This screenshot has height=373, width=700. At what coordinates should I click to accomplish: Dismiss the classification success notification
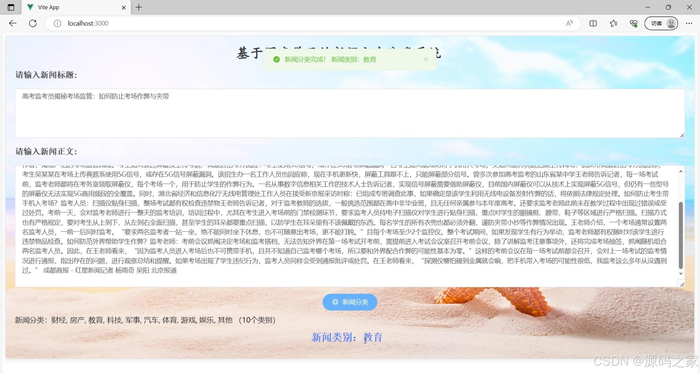(426, 59)
